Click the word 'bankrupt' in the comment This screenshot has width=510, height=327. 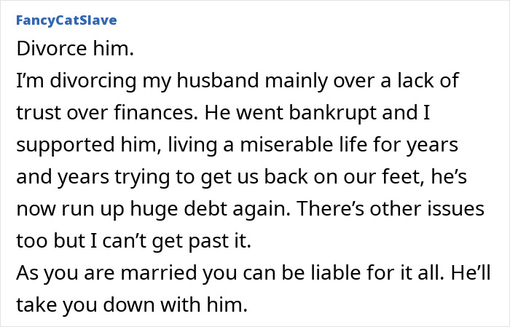[x=326, y=113]
